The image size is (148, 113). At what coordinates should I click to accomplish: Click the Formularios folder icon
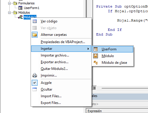(15, 3)
